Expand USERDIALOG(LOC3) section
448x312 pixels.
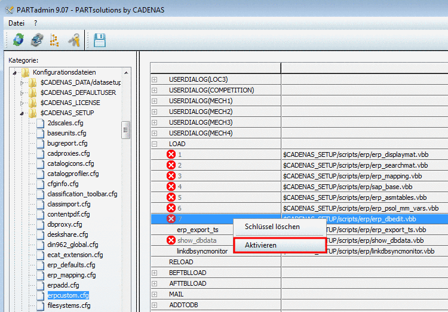pyautogui.click(x=155, y=79)
